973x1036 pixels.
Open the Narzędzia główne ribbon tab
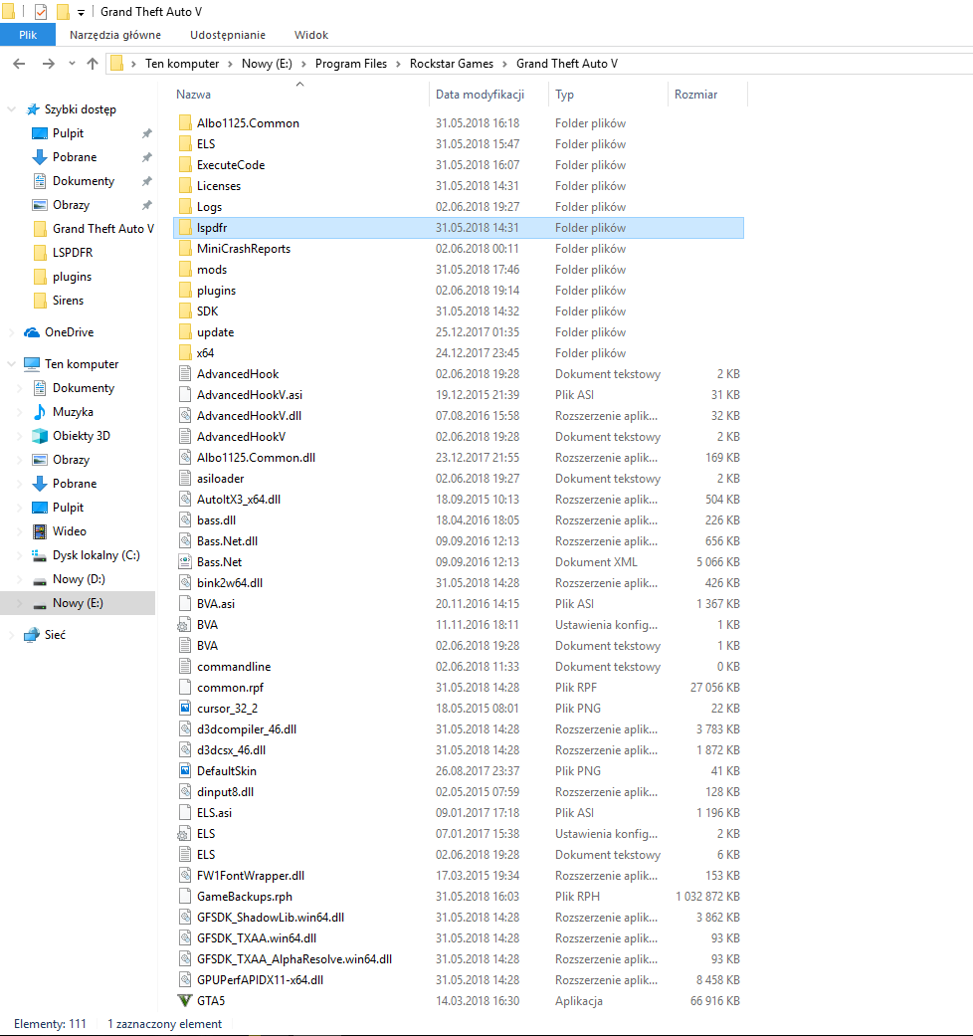coord(115,35)
